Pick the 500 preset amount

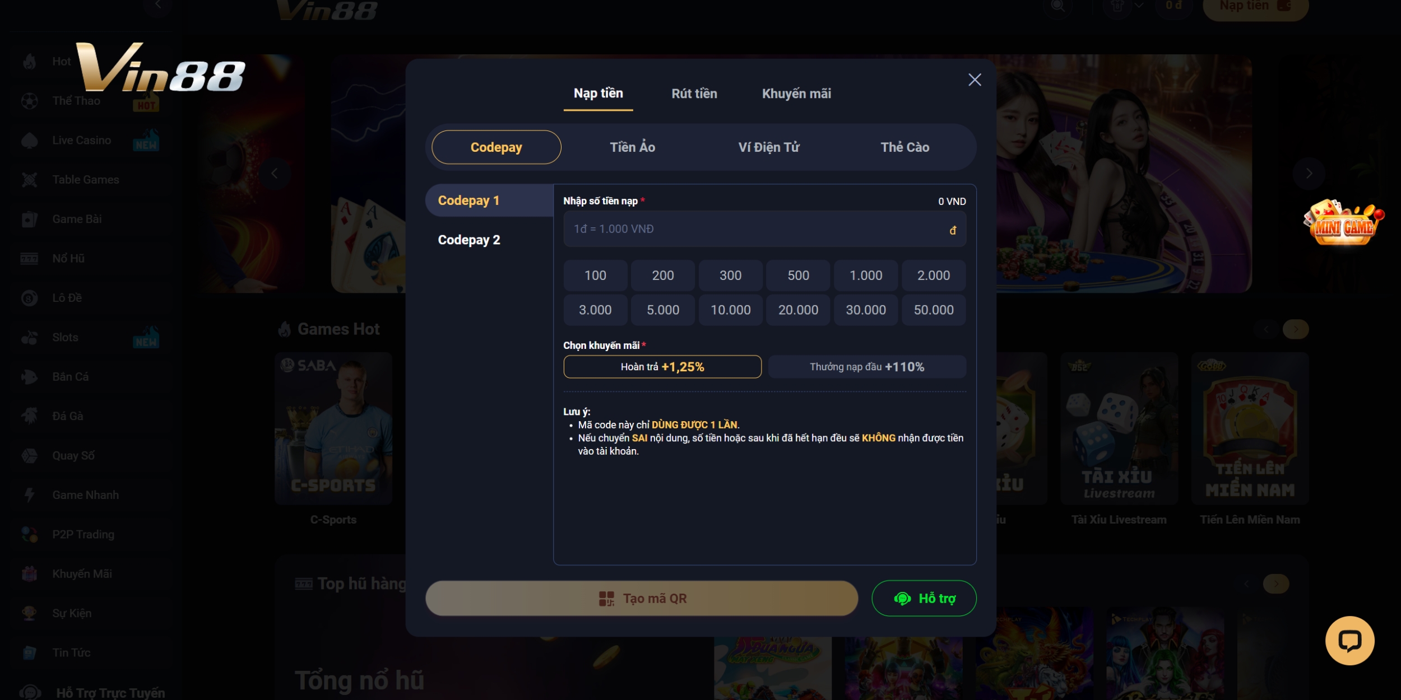[x=798, y=276]
